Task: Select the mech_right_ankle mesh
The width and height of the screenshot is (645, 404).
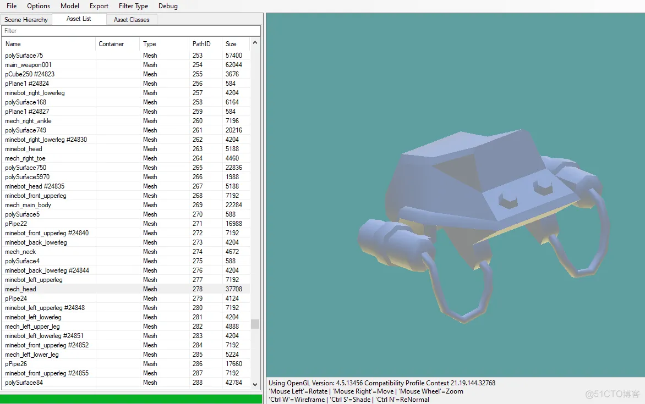Action: tap(126, 121)
